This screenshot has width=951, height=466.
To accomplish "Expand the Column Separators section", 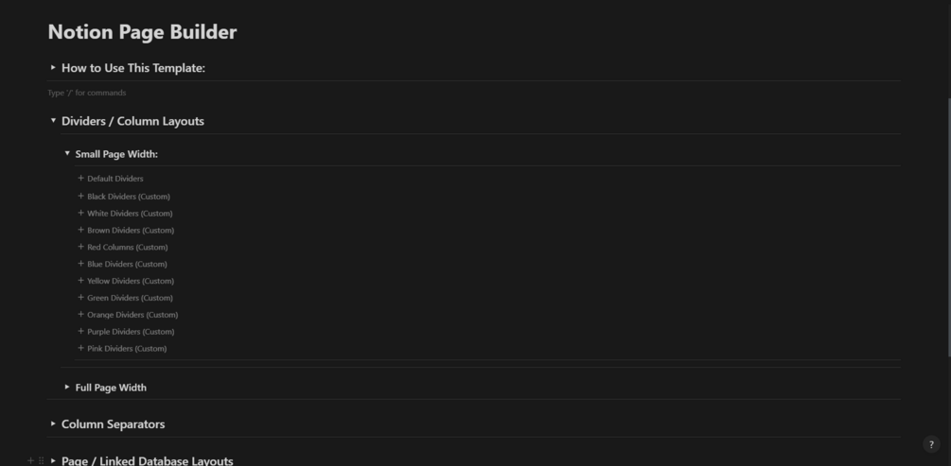I will [53, 423].
